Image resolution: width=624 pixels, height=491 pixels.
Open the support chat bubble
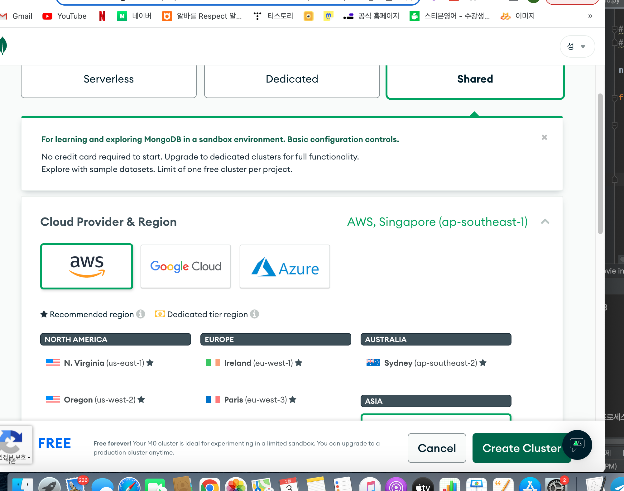577,445
